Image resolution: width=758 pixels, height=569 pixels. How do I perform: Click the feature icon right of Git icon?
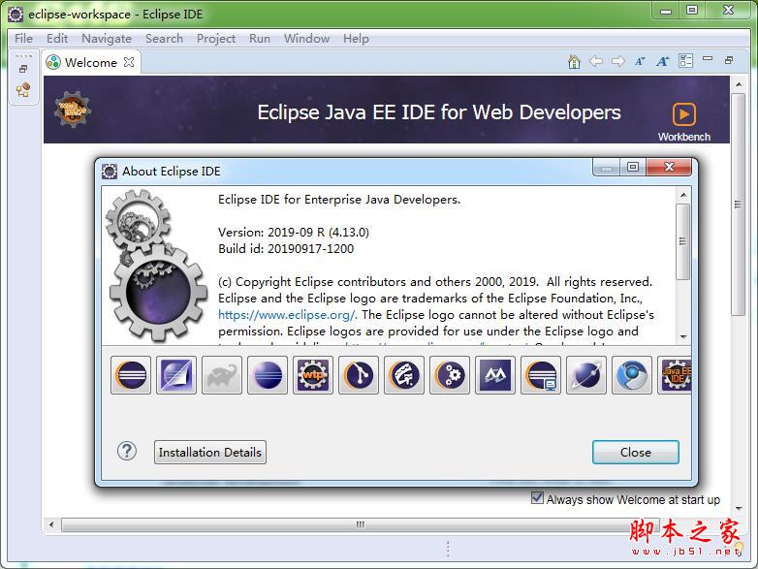pyautogui.click(x=404, y=375)
